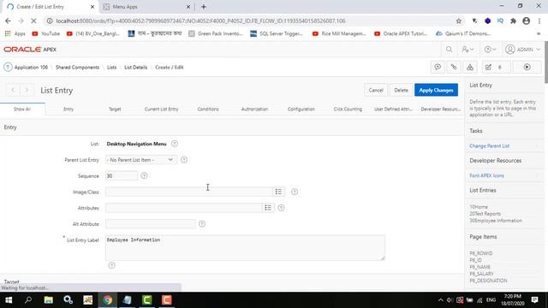Image resolution: width=548 pixels, height=308 pixels.
Task: Run the application with the play icon
Action: click(x=527, y=67)
